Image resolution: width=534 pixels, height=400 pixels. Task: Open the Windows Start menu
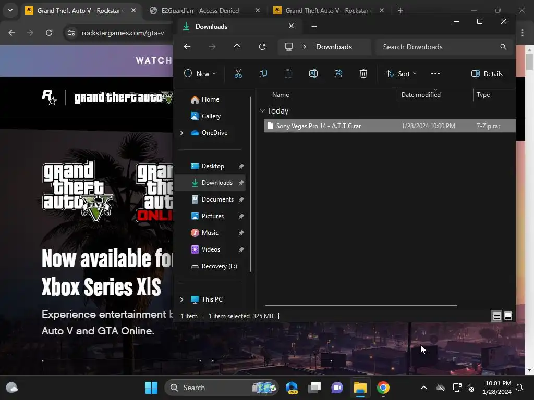(x=151, y=387)
